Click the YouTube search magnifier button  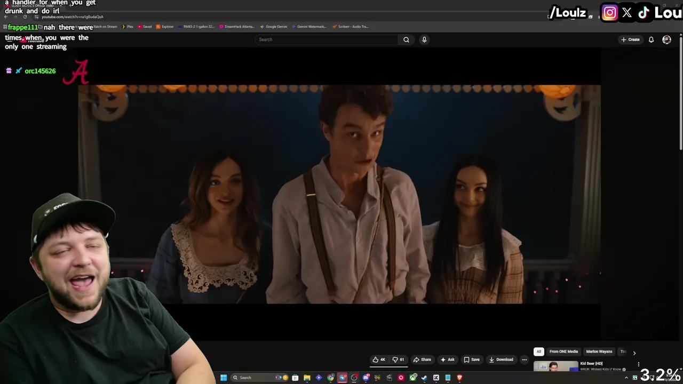(x=406, y=39)
